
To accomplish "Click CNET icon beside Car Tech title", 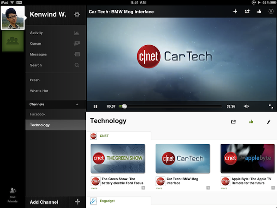I will [x=160, y=181].
